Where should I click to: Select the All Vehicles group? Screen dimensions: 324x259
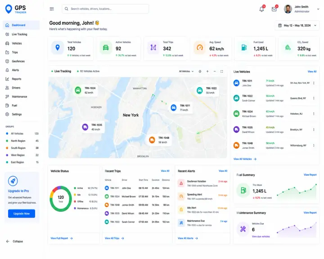(22, 134)
